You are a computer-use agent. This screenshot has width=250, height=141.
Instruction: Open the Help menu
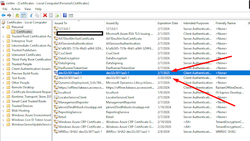tap(38, 9)
